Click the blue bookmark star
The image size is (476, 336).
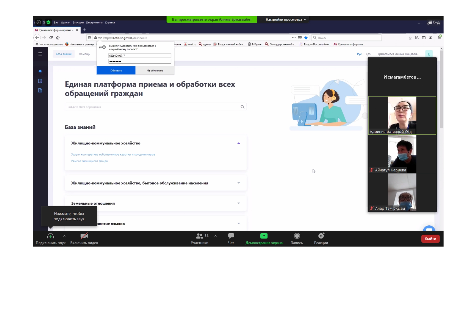tap(306, 38)
